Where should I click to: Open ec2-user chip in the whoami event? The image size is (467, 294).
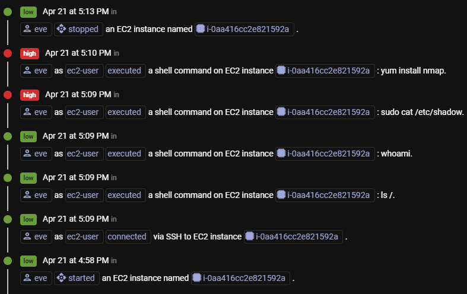[x=84, y=154]
